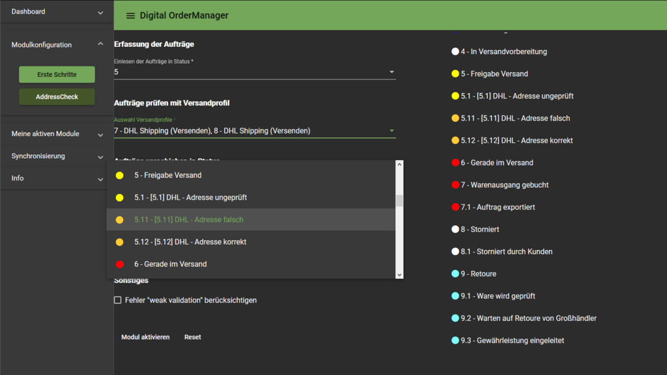Select 5.1 - DHL - Adresse ungeprüft option
Image resolution: width=667 pixels, height=375 pixels.
[x=190, y=197]
